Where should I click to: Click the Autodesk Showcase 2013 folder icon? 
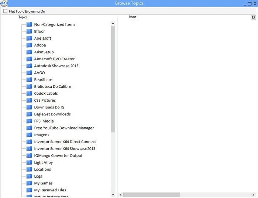[29, 66]
